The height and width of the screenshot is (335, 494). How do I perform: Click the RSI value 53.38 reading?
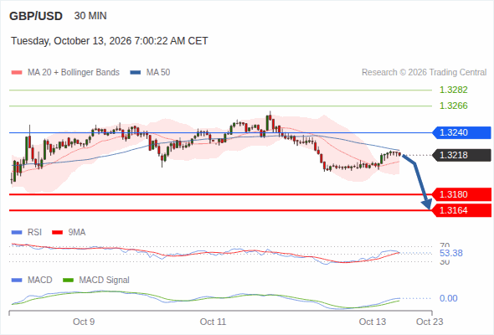451,253
